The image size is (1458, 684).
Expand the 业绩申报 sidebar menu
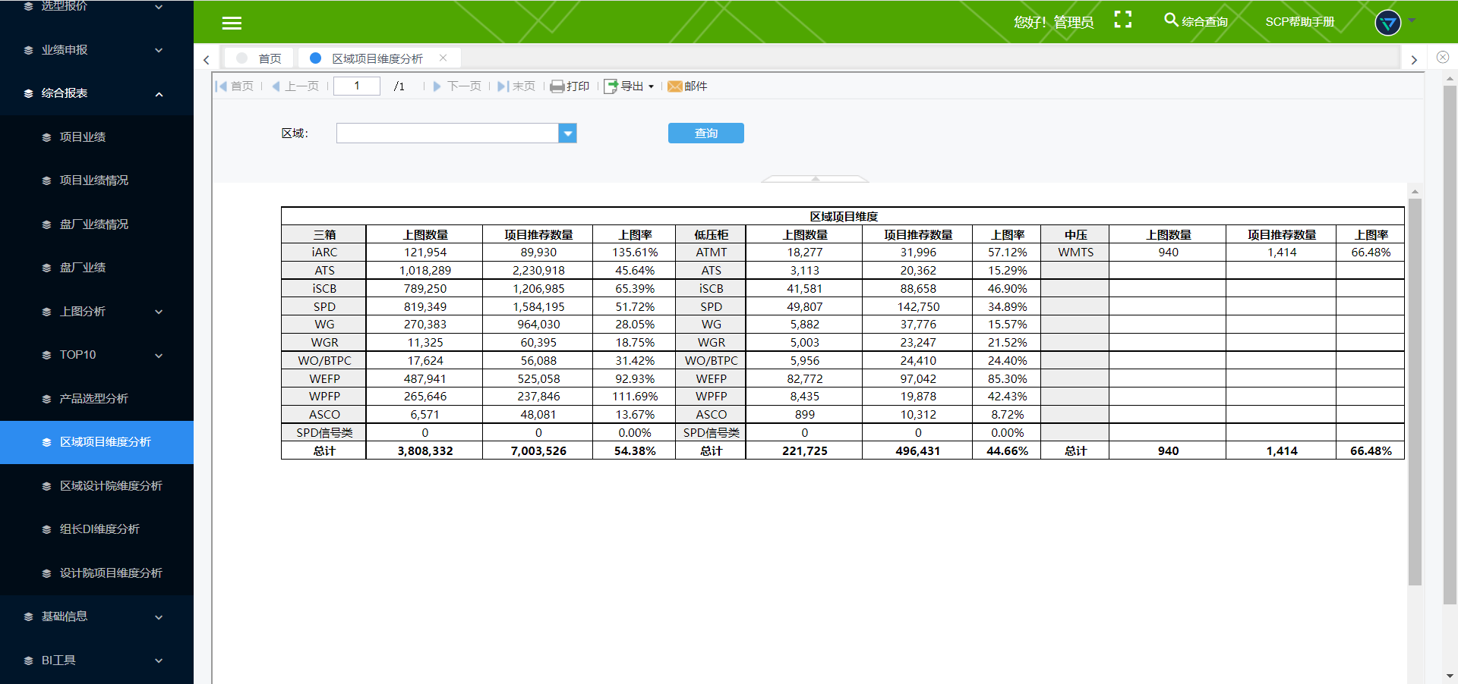pos(96,50)
